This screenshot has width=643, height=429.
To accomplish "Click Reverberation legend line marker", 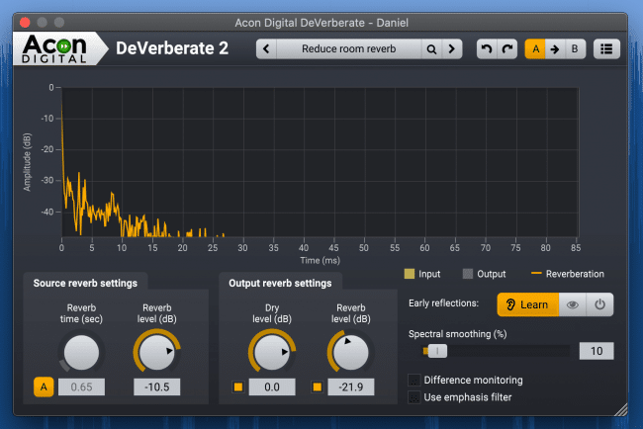I will pyautogui.click(x=536, y=273).
